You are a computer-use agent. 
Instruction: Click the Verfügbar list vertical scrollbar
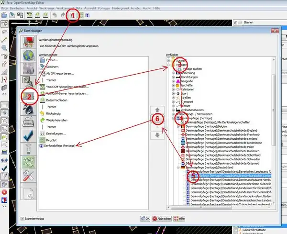(x=273, y=120)
